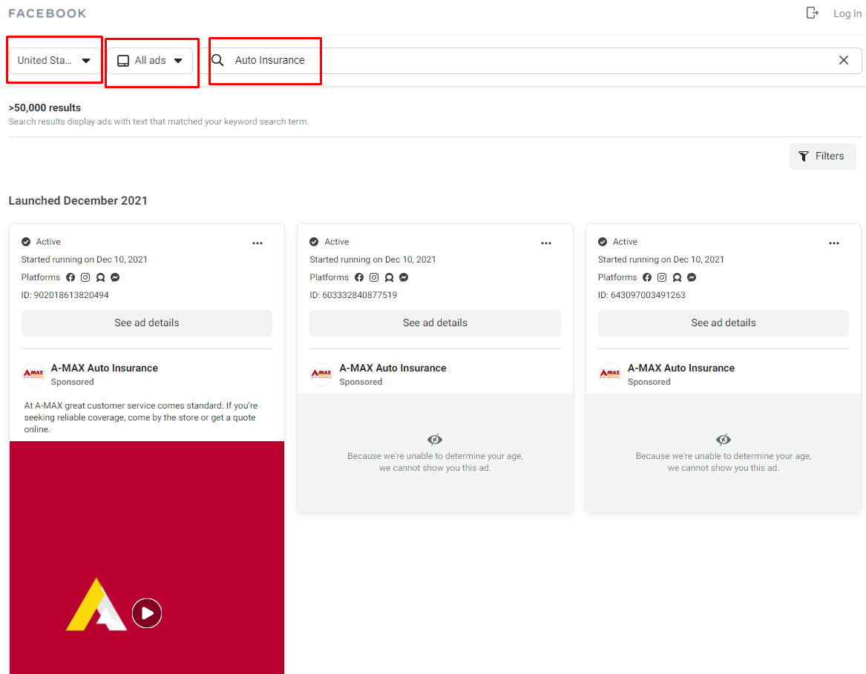Click Audience Network icon on ad 603332840877519
Viewport: 866px width, 674px height.
[389, 277]
